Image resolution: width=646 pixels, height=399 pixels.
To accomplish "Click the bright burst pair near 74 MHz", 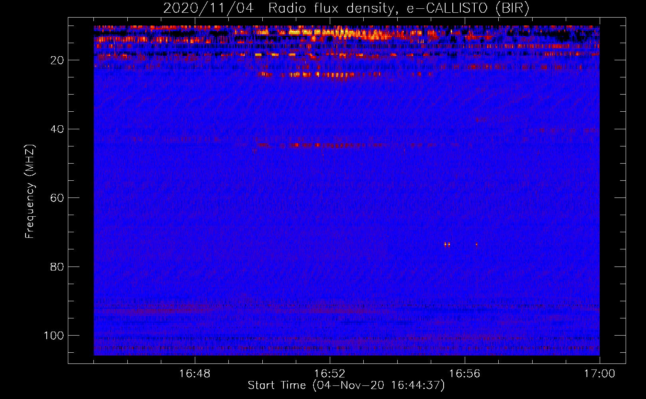I will 447,245.
